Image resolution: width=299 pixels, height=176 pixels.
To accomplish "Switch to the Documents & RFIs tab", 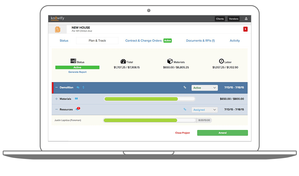I will pyautogui.click(x=200, y=41).
